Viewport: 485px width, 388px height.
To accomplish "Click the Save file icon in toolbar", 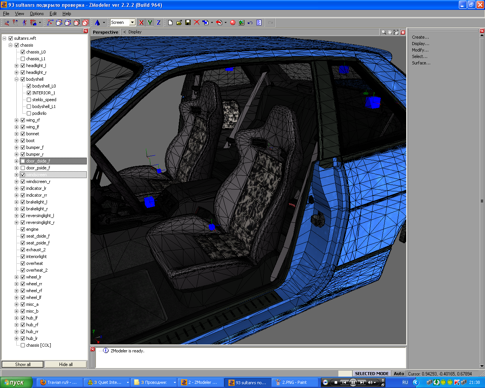I will (x=188, y=23).
